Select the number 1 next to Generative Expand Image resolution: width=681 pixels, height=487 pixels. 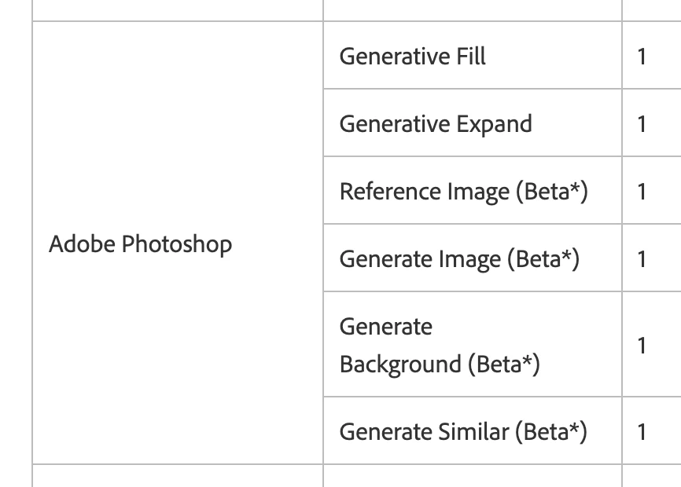642,124
